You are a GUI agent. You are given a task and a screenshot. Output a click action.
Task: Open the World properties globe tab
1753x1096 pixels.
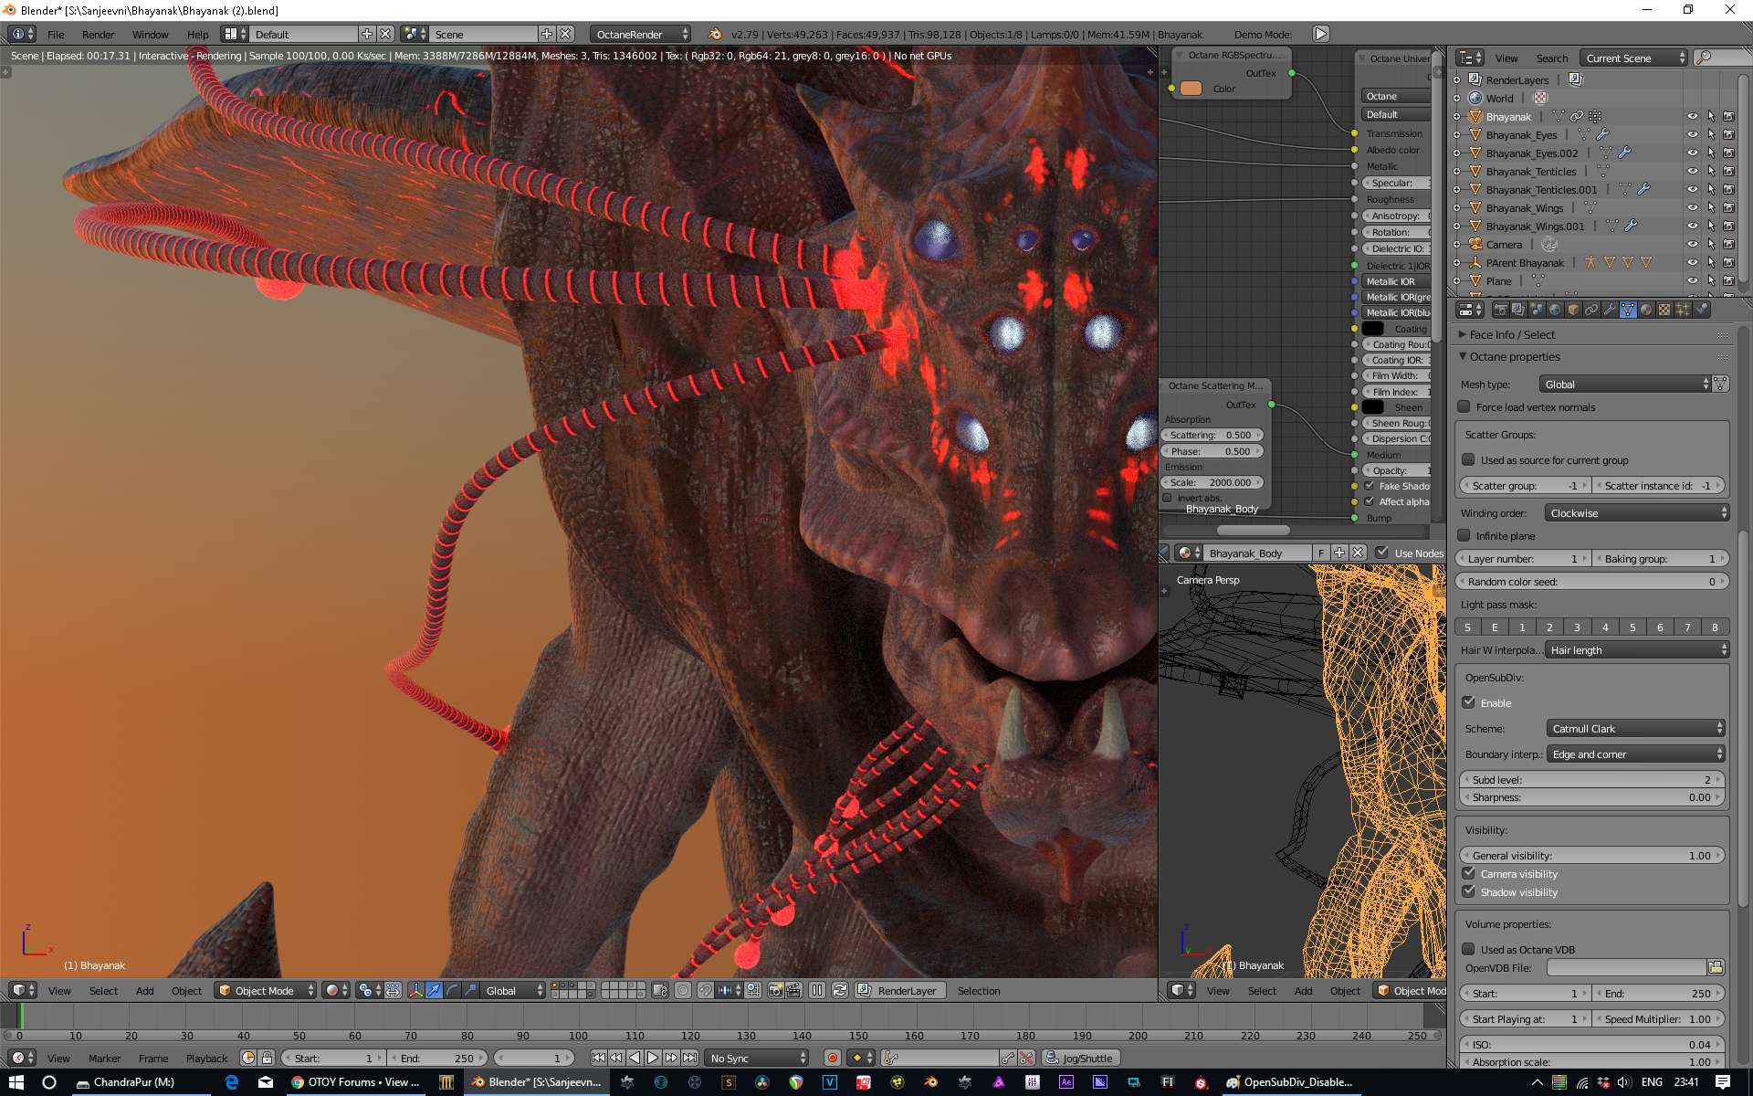(x=1555, y=310)
